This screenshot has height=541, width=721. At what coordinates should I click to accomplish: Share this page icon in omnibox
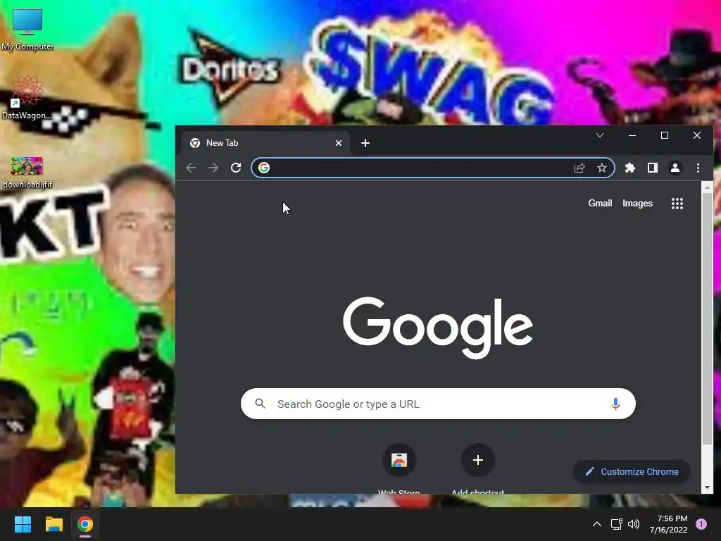click(x=579, y=168)
